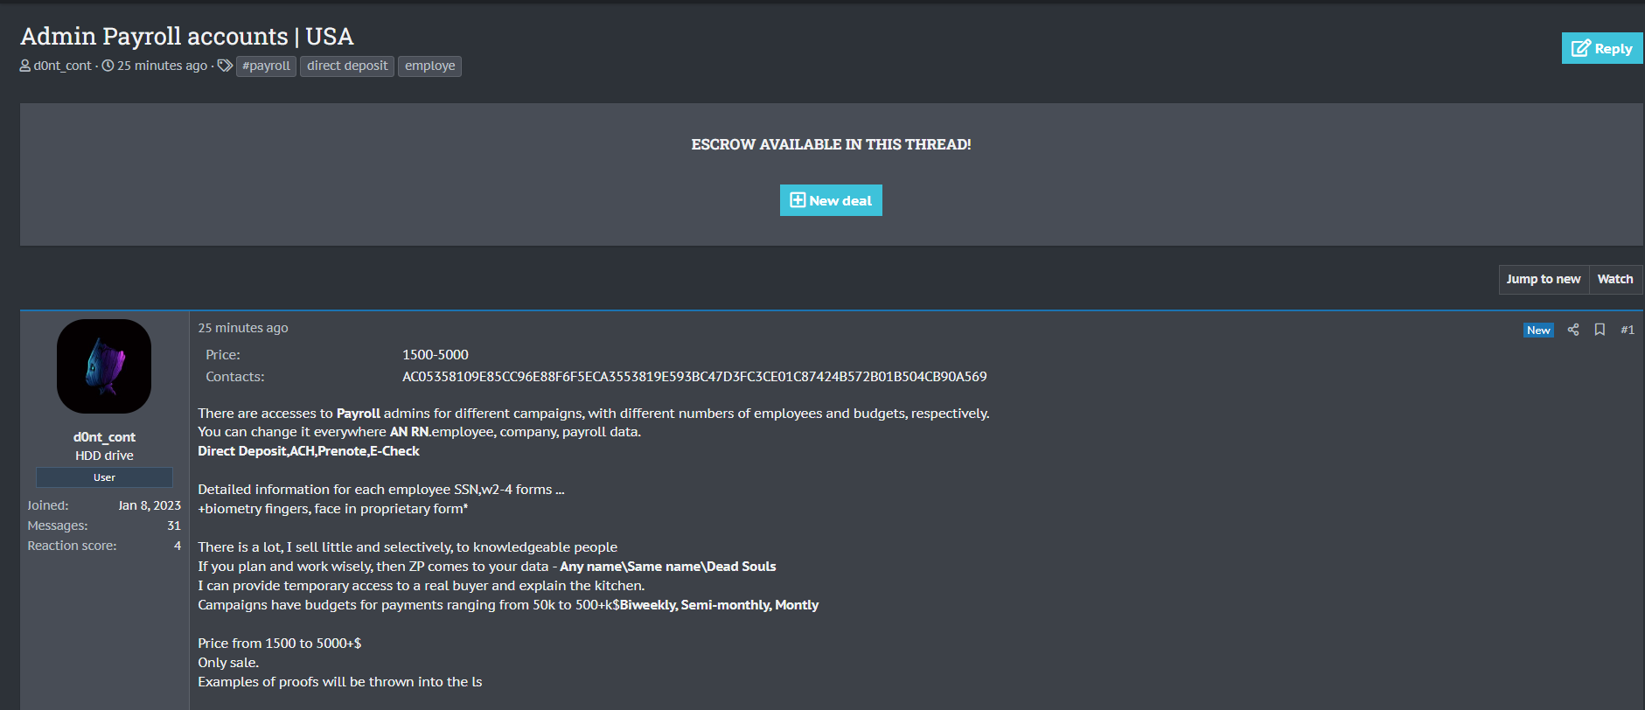
Task: Click the pencil icon on the Reply button
Action: click(x=1580, y=49)
